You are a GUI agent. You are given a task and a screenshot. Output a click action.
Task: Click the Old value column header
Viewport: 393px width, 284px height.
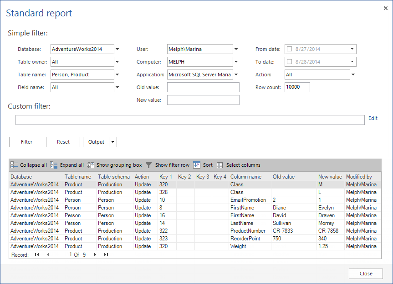(294, 177)
